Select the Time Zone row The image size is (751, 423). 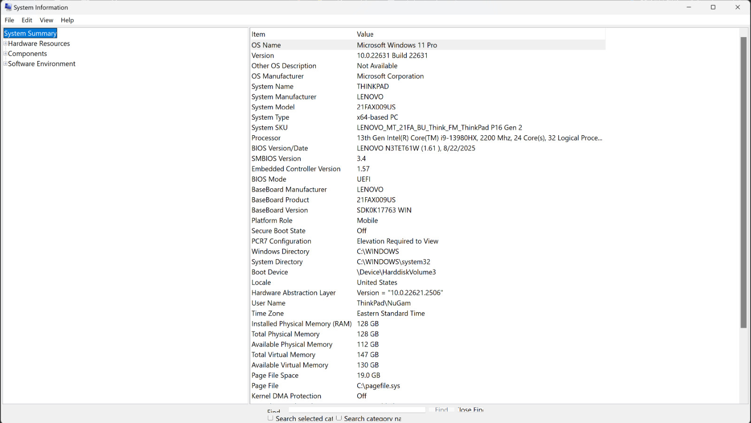tap(428, 314)
